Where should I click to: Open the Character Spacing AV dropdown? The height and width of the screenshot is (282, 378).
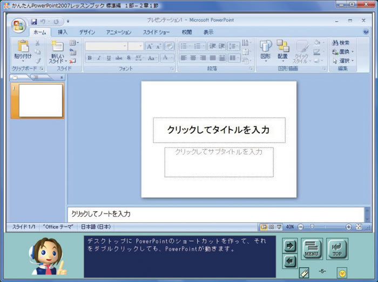click(x=139, y=58)
